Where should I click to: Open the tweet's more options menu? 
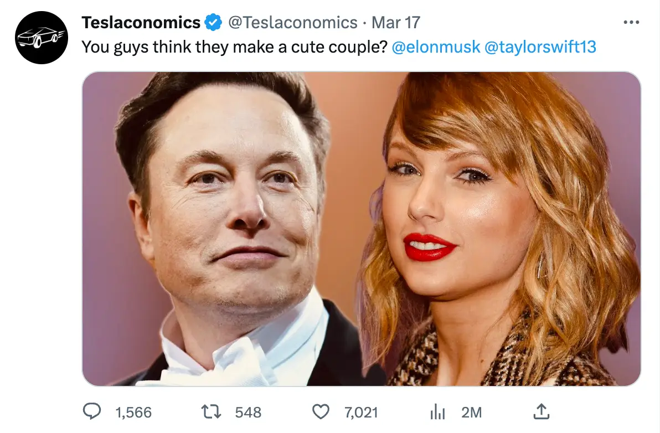631,23
